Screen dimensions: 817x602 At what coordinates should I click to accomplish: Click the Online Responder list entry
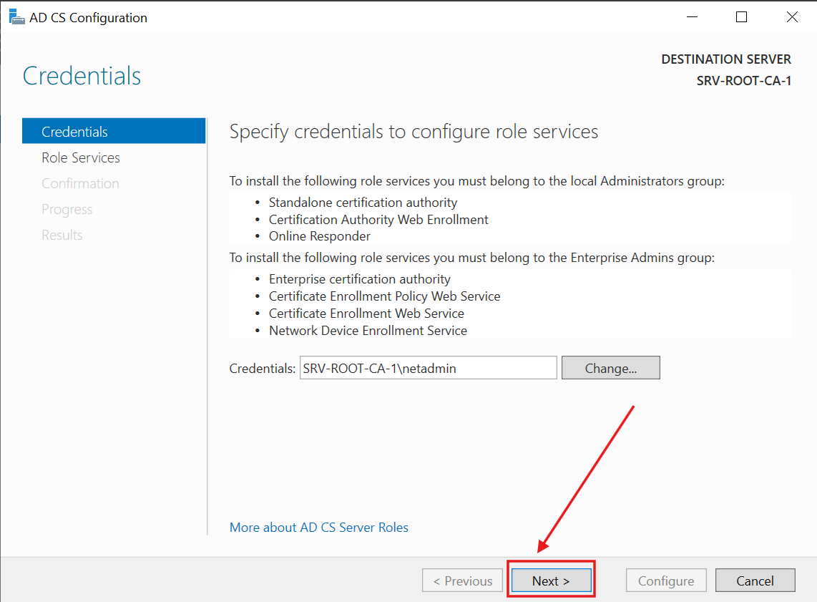pyautogui.click(x=319, y=236)
